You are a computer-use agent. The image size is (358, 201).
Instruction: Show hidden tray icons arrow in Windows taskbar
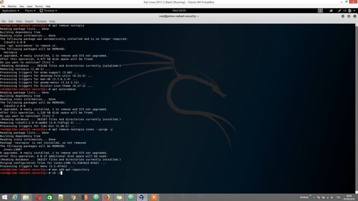(314, 197)
